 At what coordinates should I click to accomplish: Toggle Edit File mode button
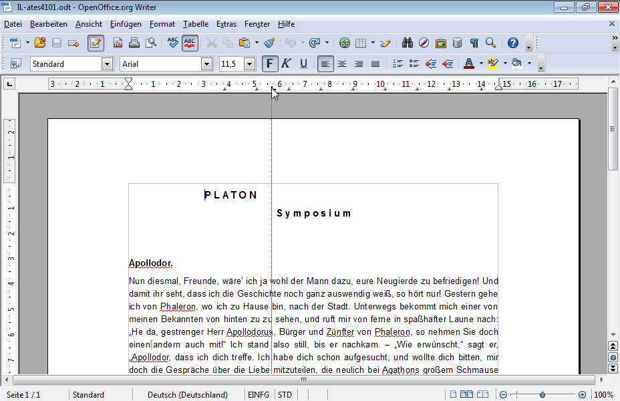point(96,43)
